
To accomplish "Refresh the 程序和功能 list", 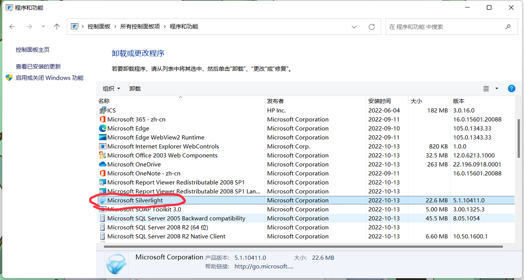I will pos(371,27).
